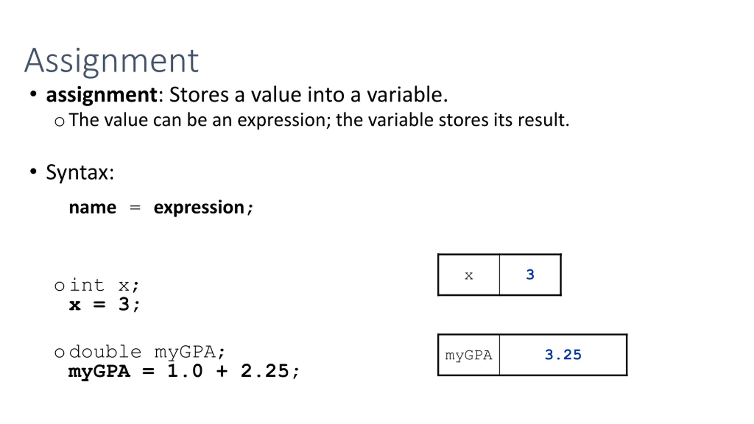Click the bold "x = 3;" code line
This screenshot has height=424, width=754.
pyautogui.click(x=104, y=304)
